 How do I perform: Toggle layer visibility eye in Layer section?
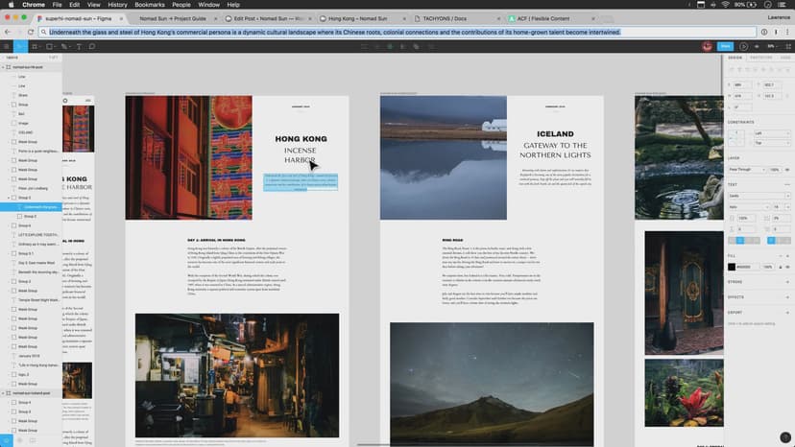pyautogui.click(x=787, y=170)
